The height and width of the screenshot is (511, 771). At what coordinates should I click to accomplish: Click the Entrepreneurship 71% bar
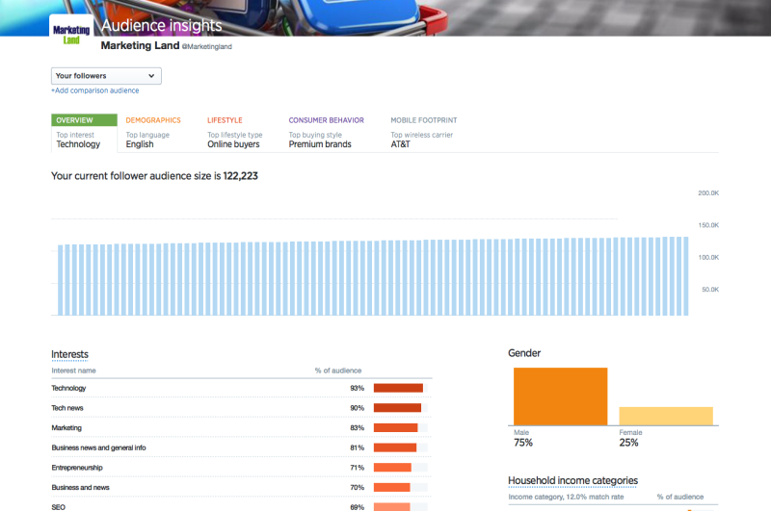[x=392, y=468]
